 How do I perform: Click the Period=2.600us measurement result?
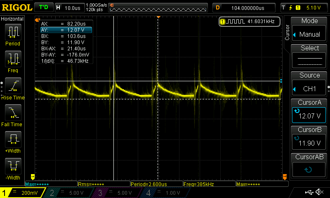149,184
